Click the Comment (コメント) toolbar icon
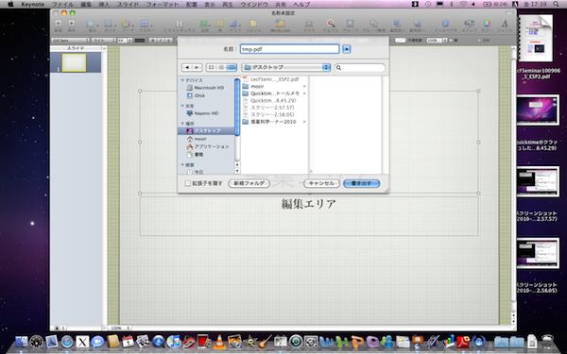 (253, 24)
